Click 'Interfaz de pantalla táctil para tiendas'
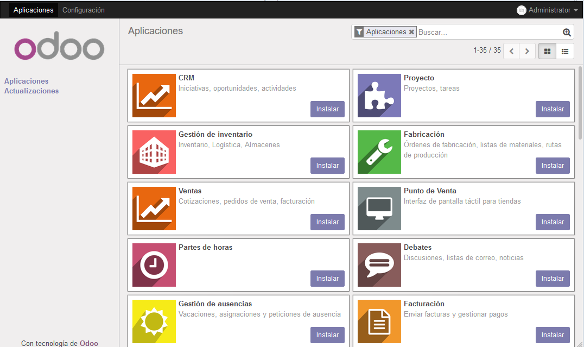 tap(462, 201)
